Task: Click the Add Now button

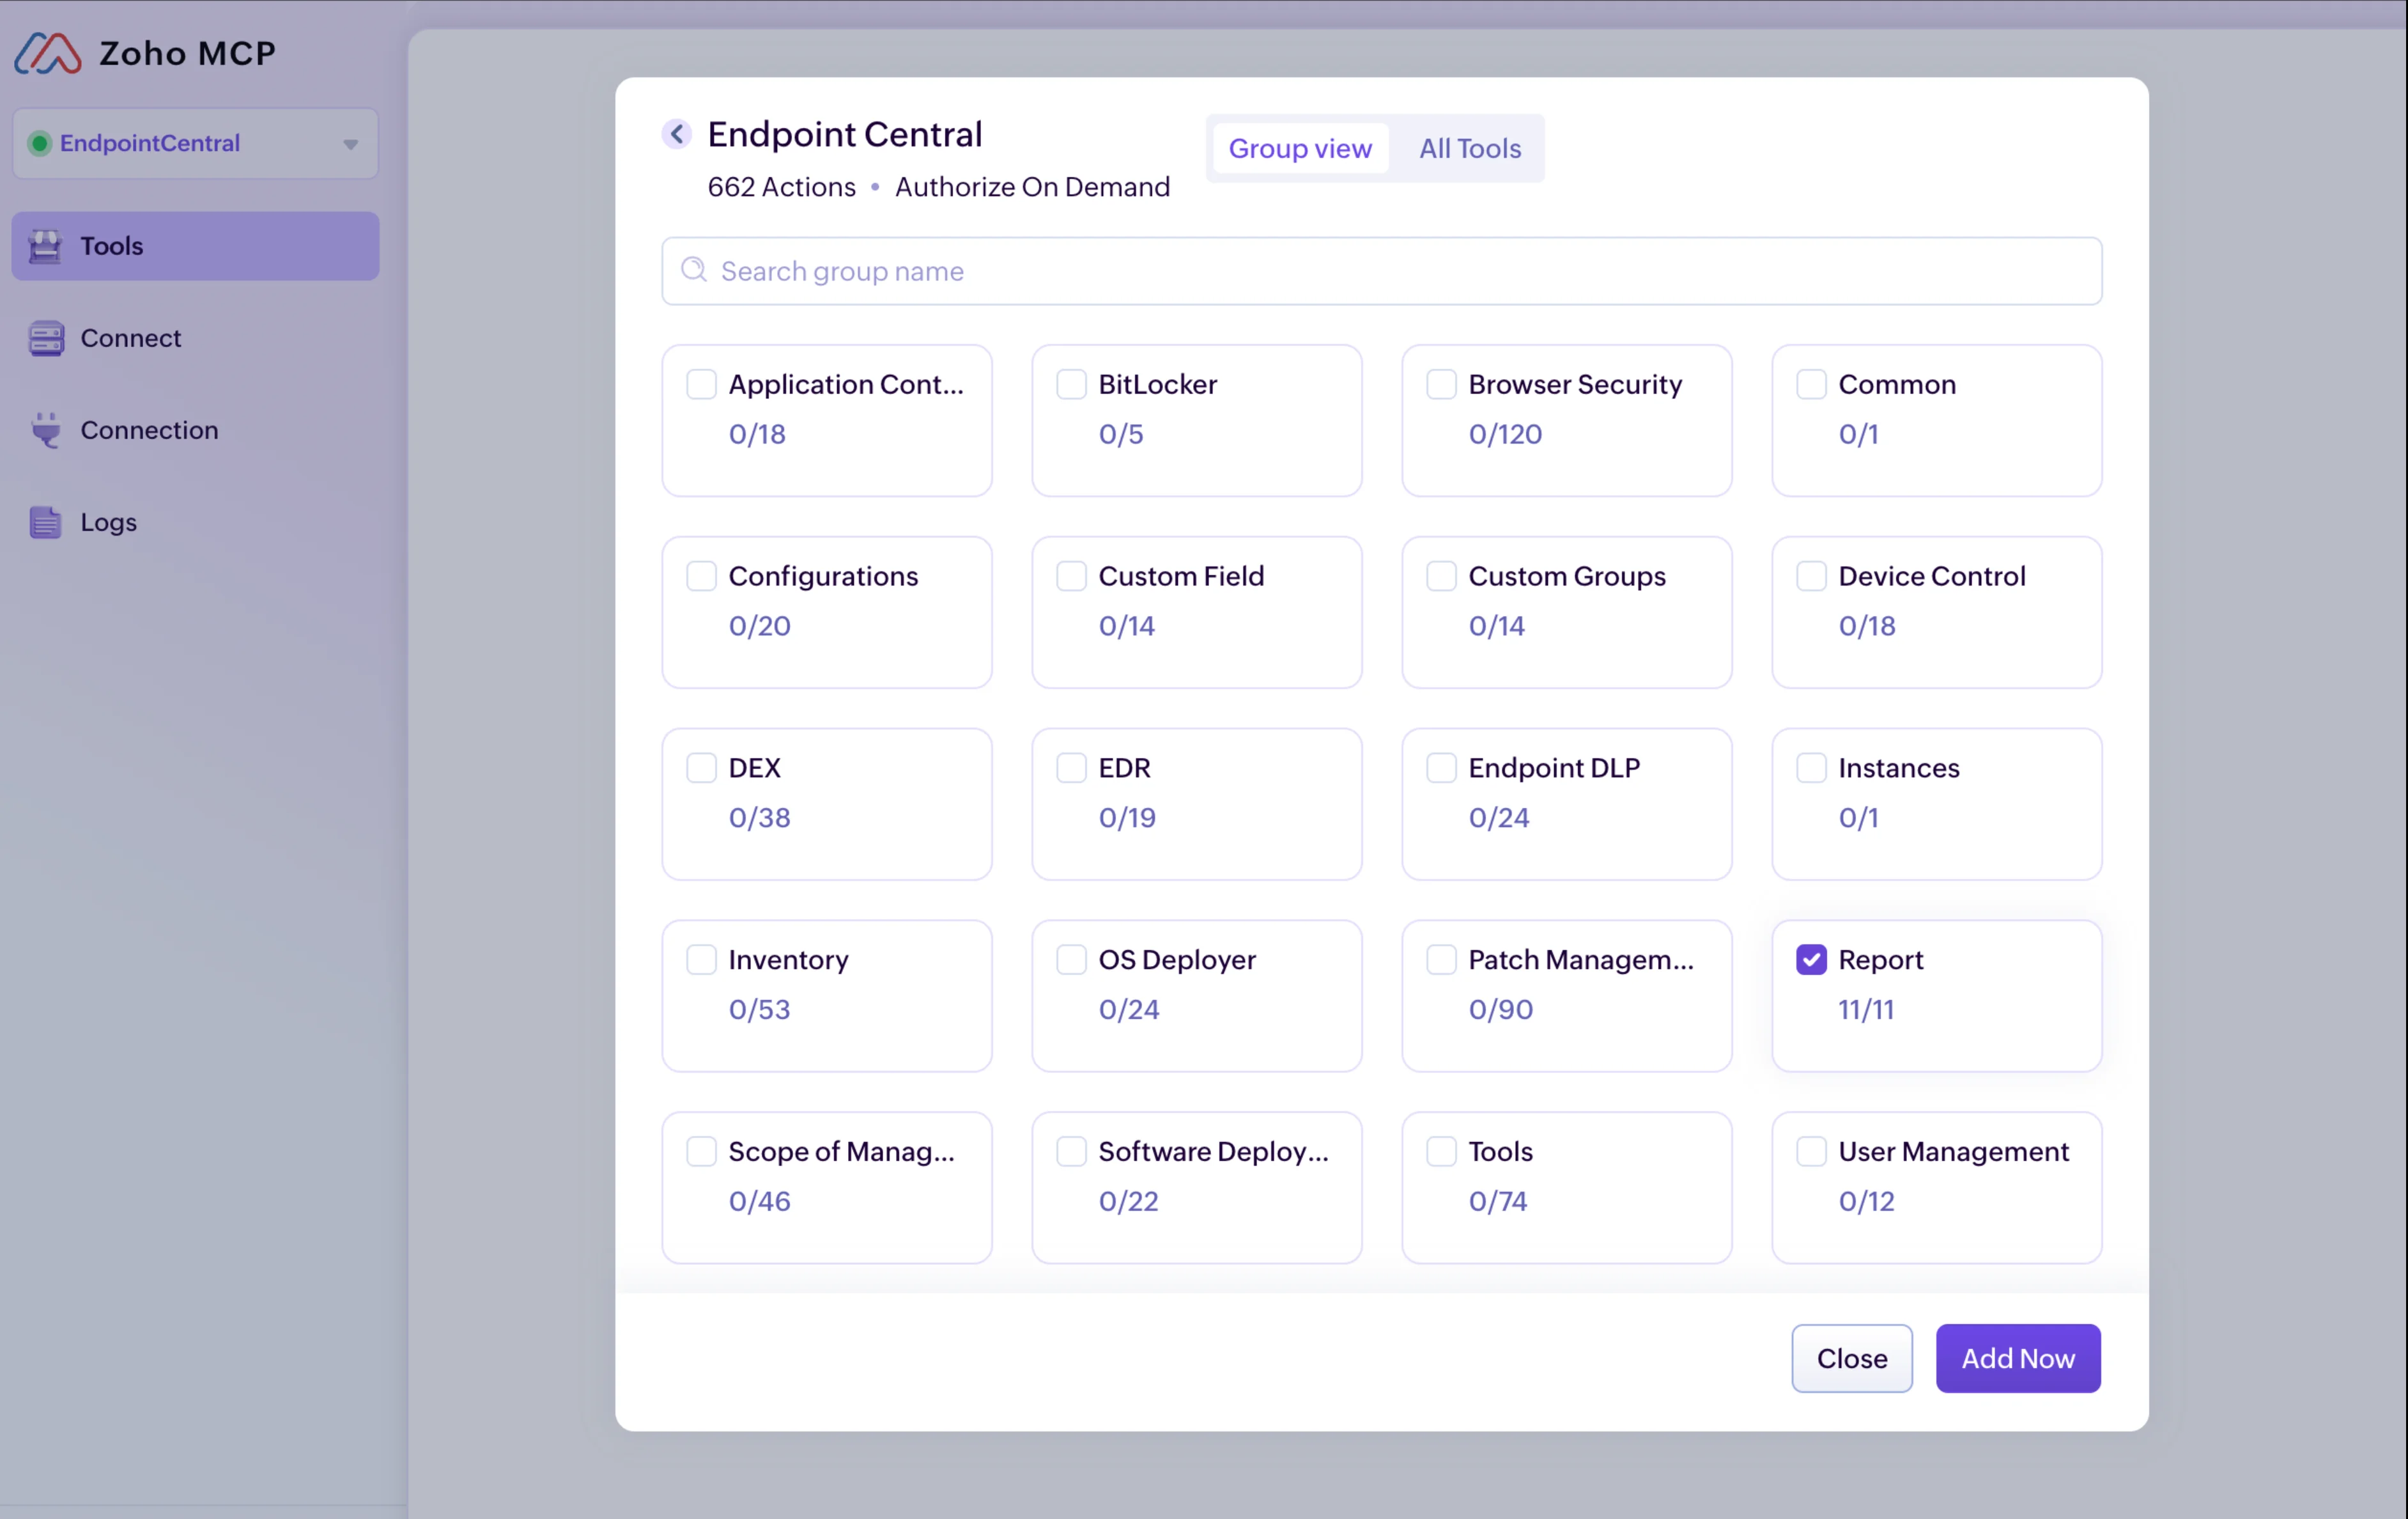Action: click(x=2017, y=1359)
